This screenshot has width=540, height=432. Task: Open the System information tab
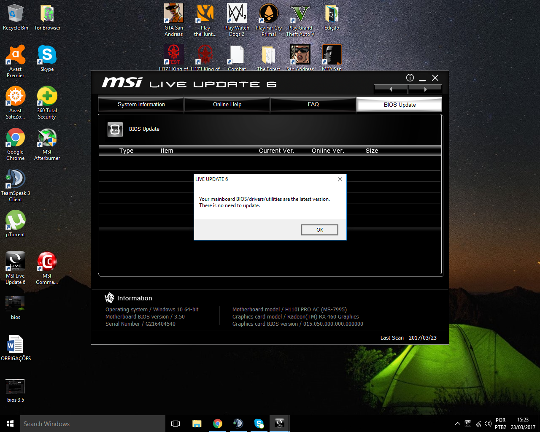[141, 104]
